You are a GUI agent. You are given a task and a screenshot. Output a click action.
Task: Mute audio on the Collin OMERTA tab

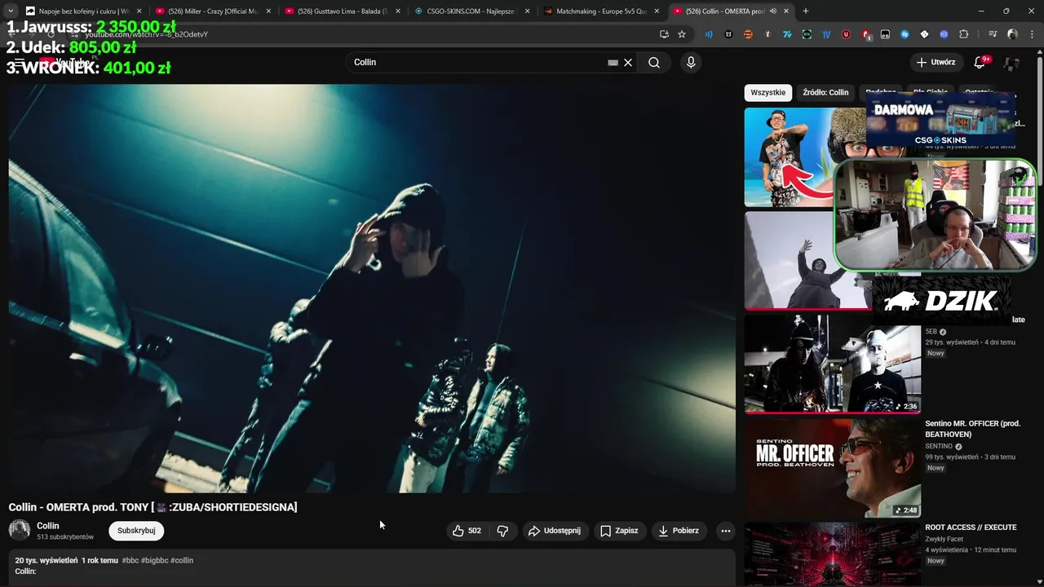(772, 11)
